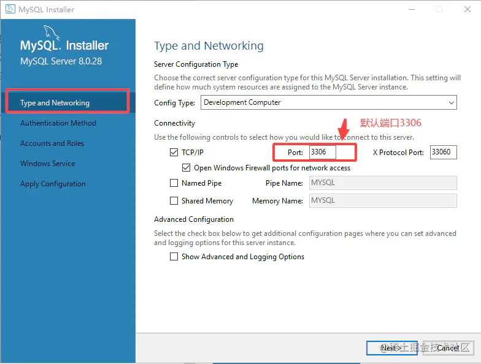Screen dimensions: 481x364
Task: Select Accounts and Roles step
Action: pyautogui.click(x=52, y=143)
